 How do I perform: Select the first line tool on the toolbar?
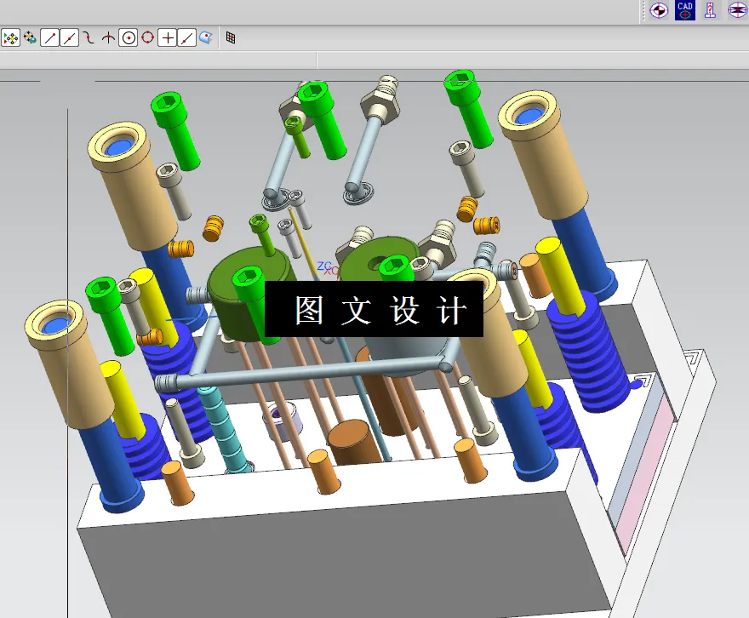(49, 37)
